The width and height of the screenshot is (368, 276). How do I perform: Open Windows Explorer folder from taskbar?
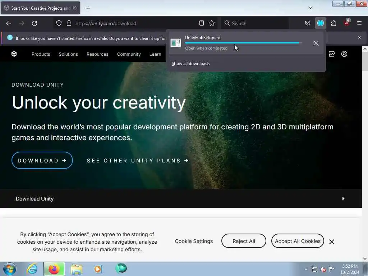tap(77, 269)
